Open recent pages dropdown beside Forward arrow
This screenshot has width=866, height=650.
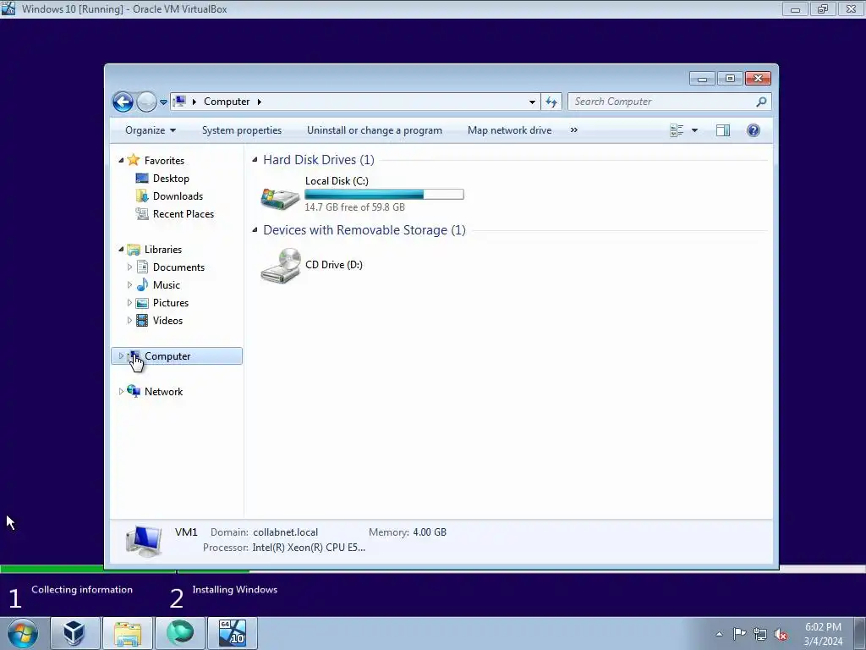point(163,102)
